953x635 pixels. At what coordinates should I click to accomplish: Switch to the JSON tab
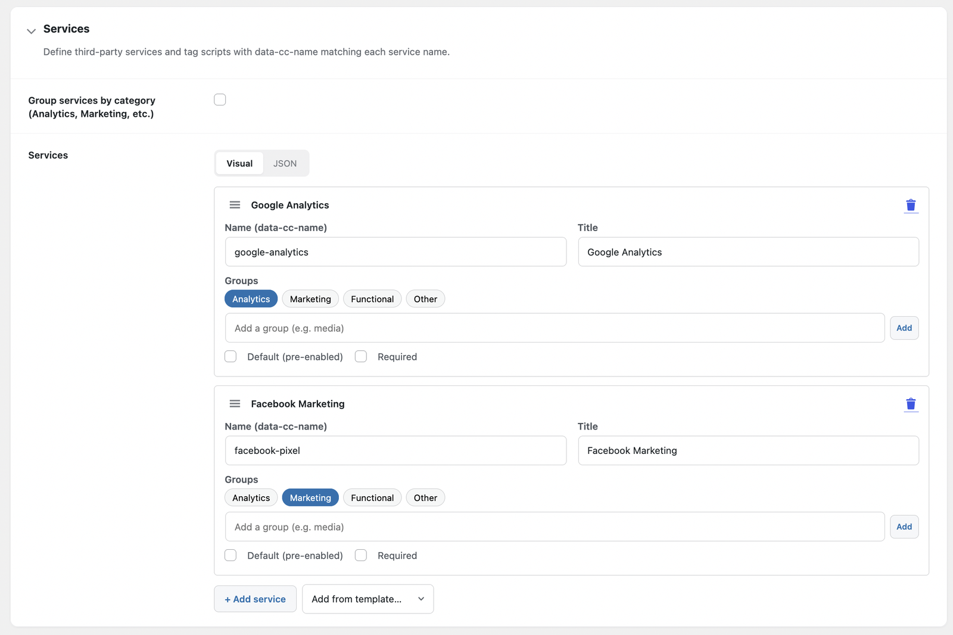tap(285, 163)
